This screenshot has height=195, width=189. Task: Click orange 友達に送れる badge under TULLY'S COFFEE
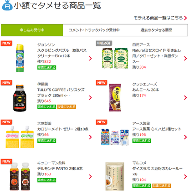coord(66,107)
